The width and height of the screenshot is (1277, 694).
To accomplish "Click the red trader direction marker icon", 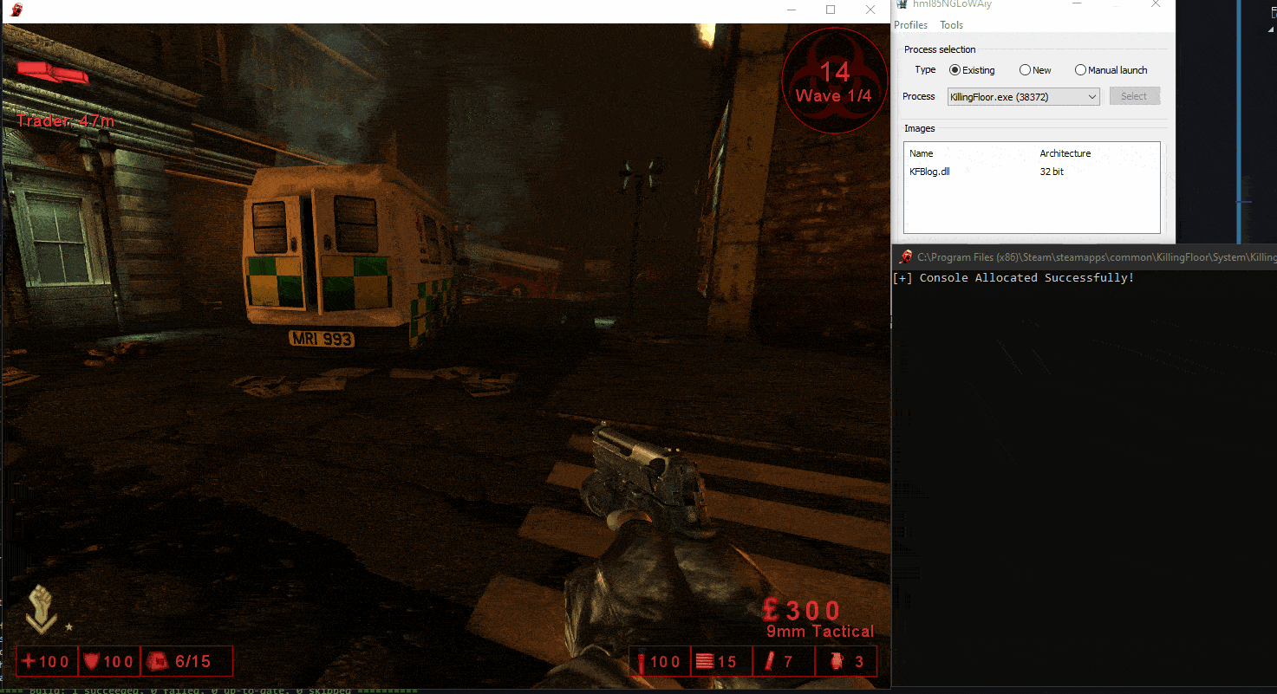I will (52, 73).
